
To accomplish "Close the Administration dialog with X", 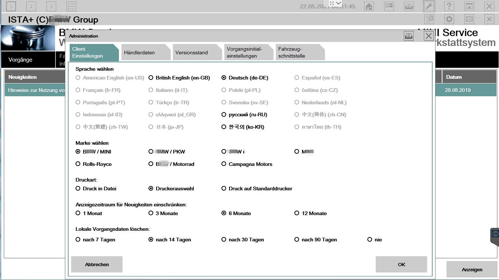I will click(x=429, y=36).
